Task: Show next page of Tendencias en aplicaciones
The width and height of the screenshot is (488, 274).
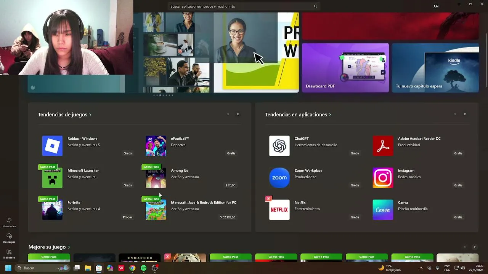Action: pos(465,114)
